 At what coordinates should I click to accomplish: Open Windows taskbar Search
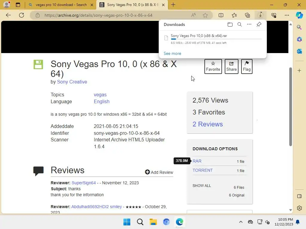tap(140, 222)
